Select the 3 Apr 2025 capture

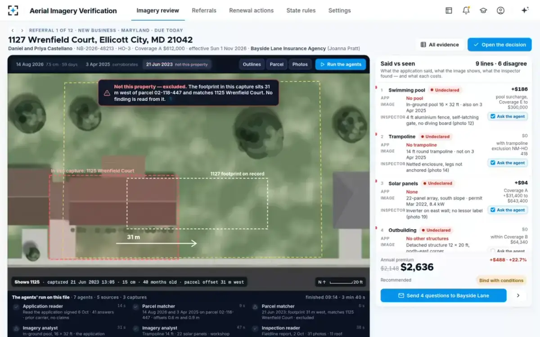click(112, 64)
